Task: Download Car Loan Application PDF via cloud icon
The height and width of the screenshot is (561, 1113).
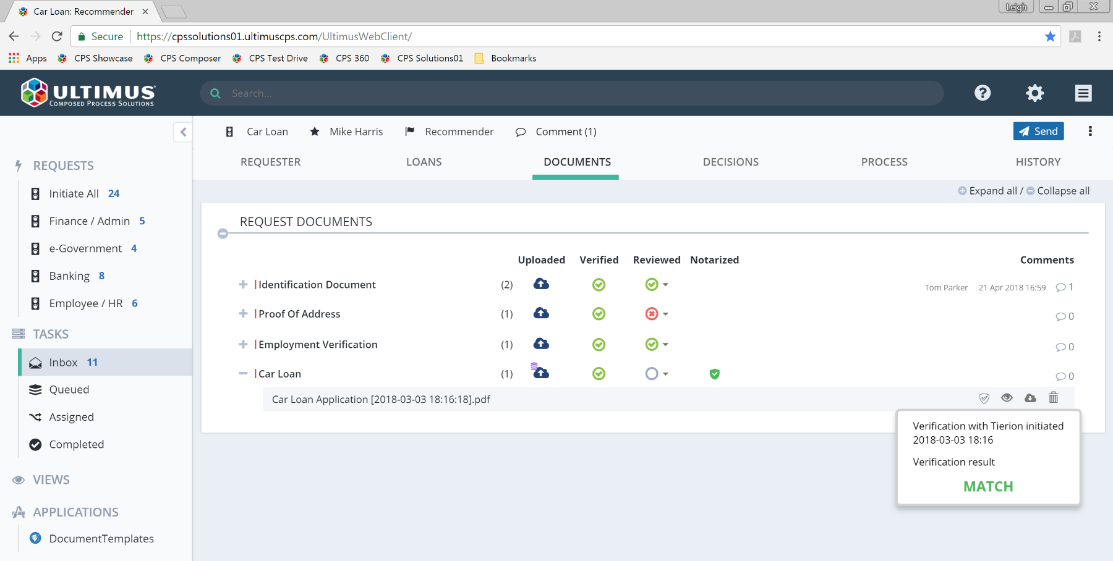Action: (x=1030, y=398)
